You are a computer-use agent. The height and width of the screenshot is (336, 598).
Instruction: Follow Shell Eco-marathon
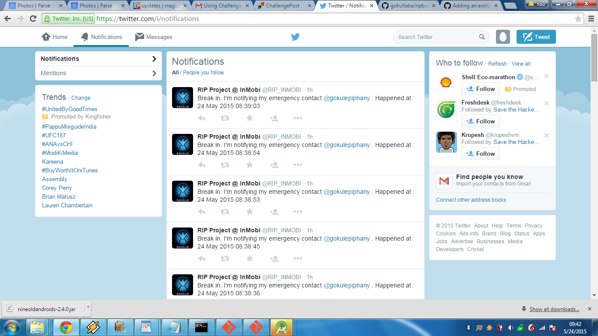coord(481,89)
